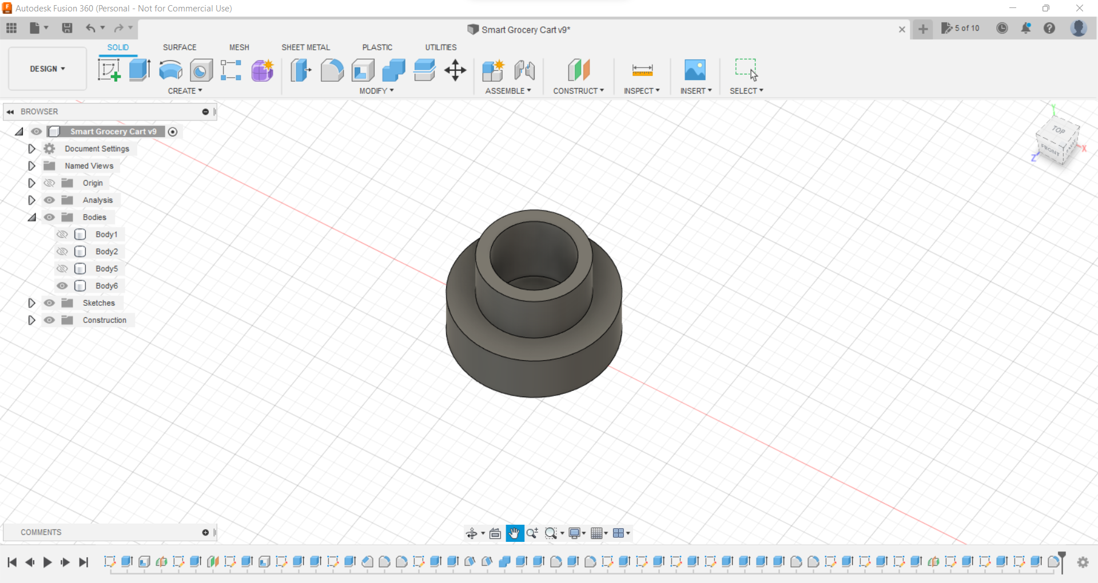Open the DESIGN workspace dropdown

click(x=47, y=69)
